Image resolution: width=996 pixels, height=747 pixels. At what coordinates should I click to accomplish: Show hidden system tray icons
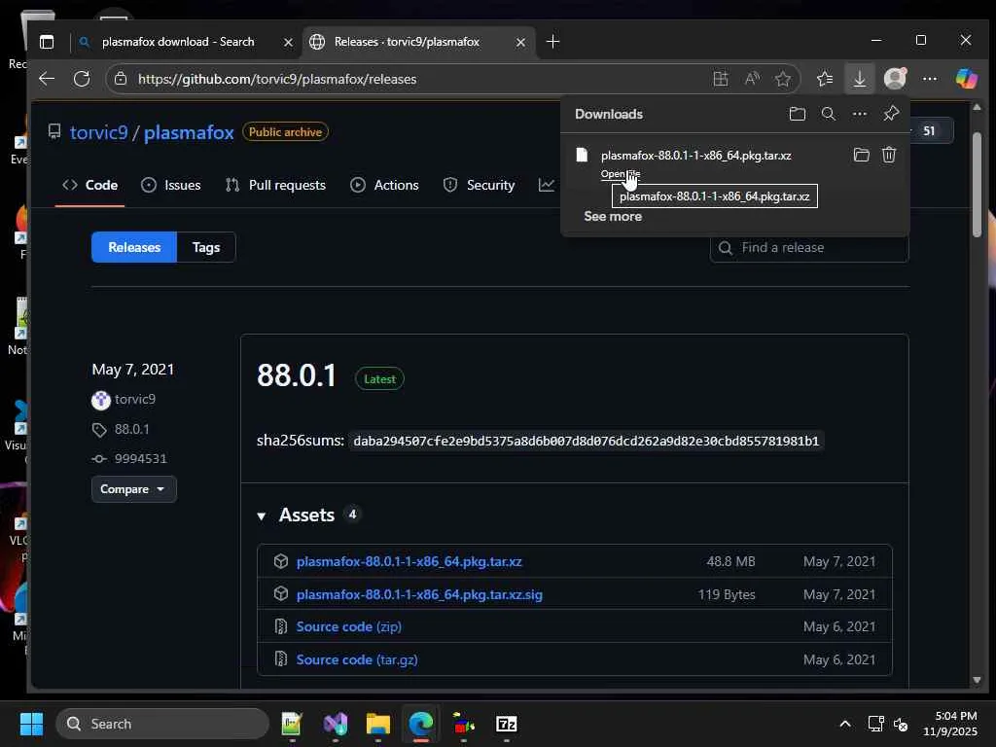pyautogui.click(x=845, y=724)
